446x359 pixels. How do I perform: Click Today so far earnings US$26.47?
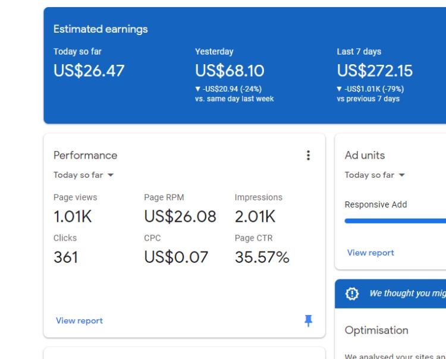tap(89, 71)
